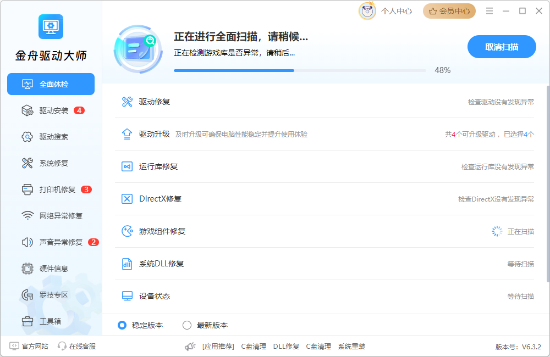Click 检查驱动没有发现异常 status text
This screenshot has width=550, height=357.
click(501, 102)
